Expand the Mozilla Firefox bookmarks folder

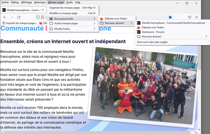click(73, 29)
